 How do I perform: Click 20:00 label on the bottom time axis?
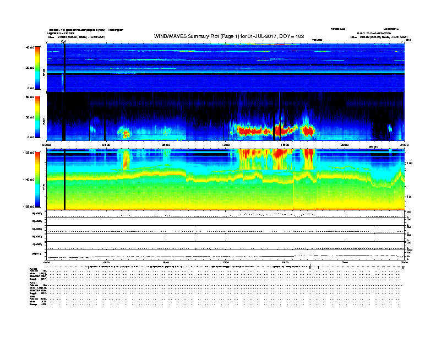click(x=345, y=262)
